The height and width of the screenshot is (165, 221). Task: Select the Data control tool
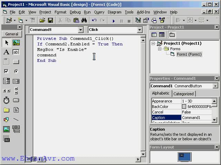click(16, 129)
